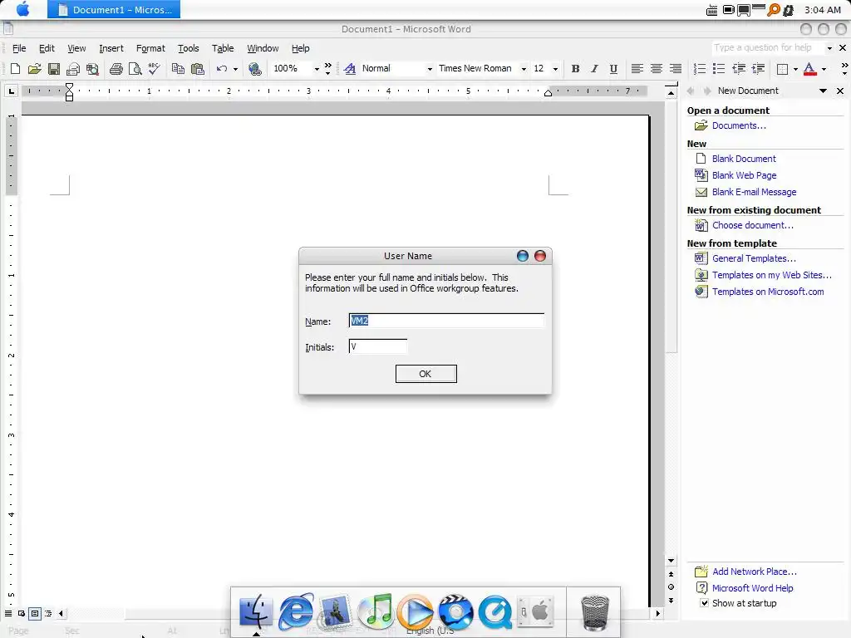Open the Style Normal dropdown

(x=430, y=70)
